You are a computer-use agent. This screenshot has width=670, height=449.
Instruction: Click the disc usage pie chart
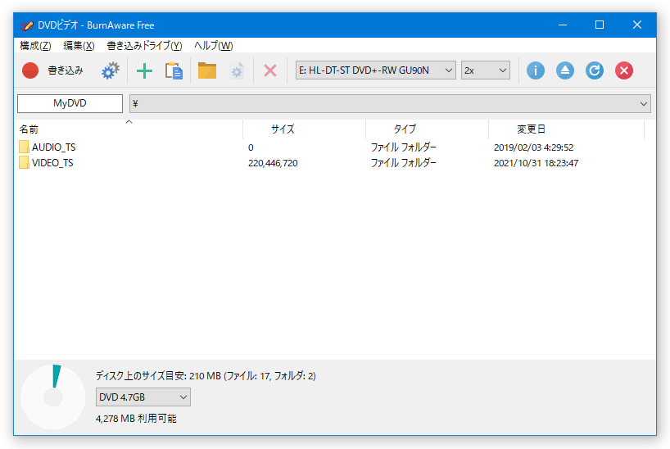click(x=53, y=397)
